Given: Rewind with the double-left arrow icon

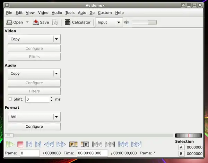Looking at the screenshot, I should (x=49, y=144).
